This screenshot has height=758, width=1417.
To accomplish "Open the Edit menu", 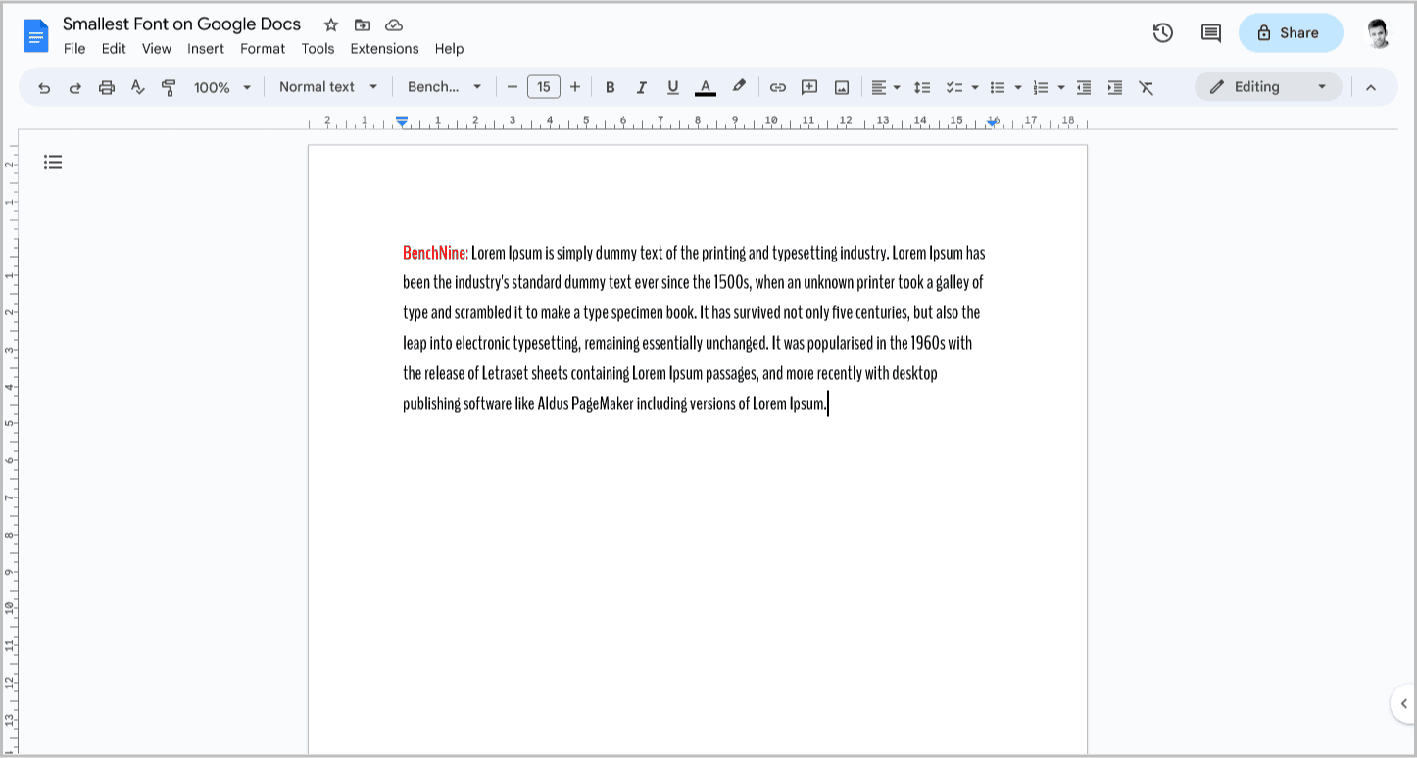I will coord(114,49).
